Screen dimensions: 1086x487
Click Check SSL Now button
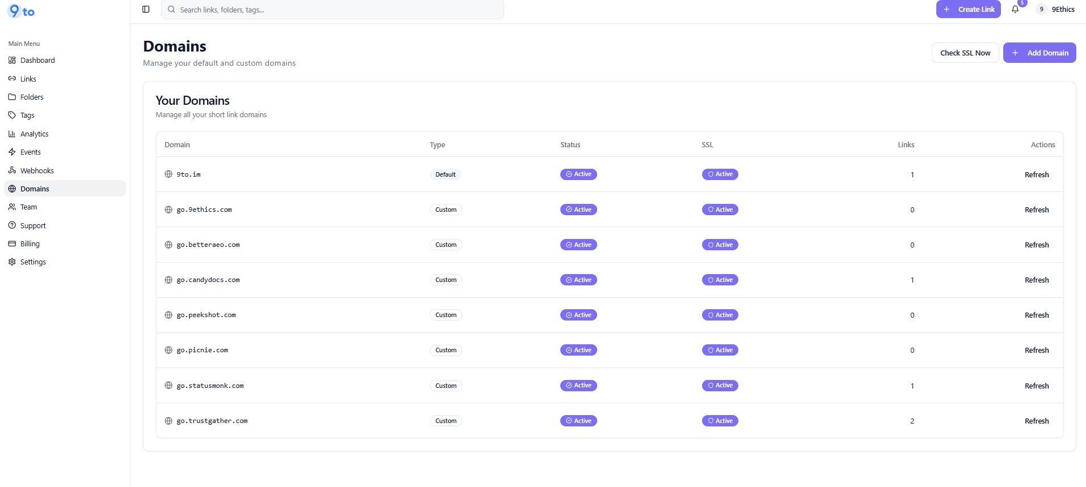965,53
